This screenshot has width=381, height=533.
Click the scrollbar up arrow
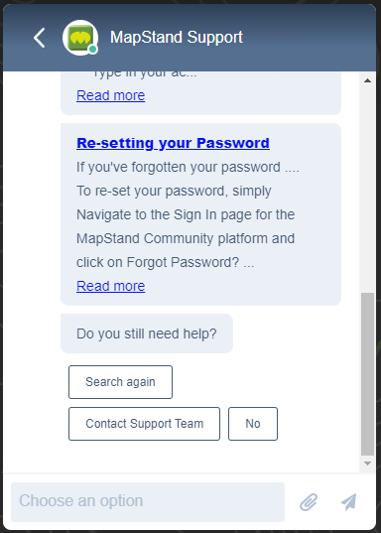pyautogui.click(x=367, y=80)
